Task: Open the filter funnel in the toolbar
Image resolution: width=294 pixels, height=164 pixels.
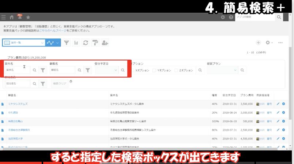Action: 67,43
